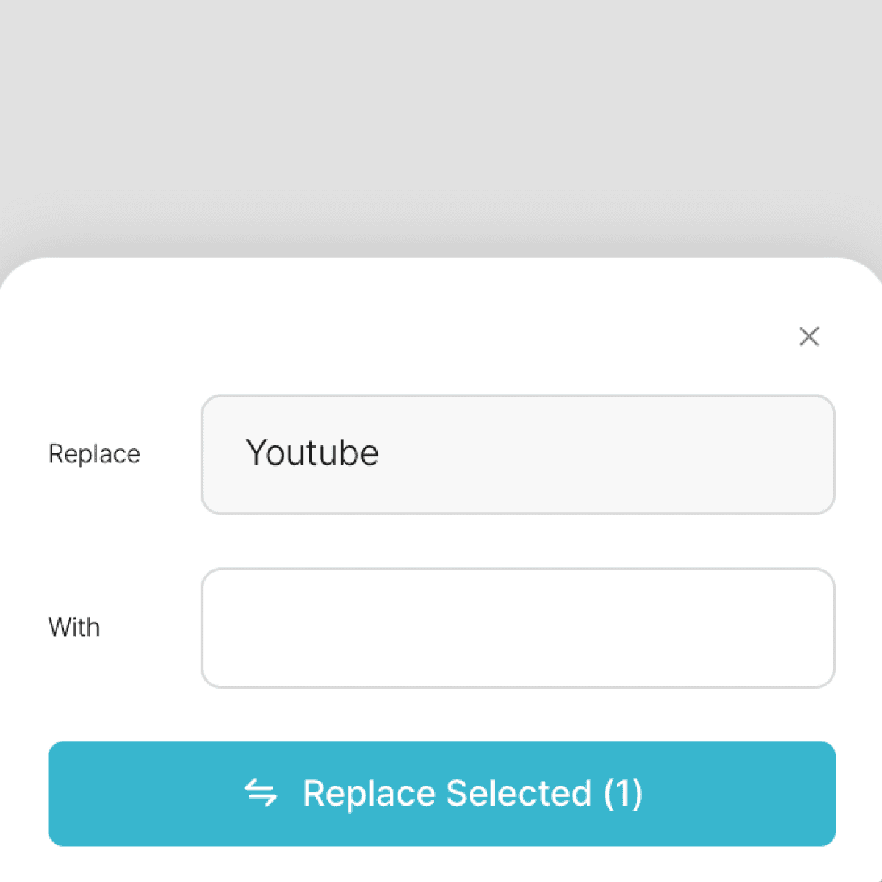Dismiss the sheet by clicking the dimmed backdrop
Viewport: 882px width, 882px height.
point(441,125)
